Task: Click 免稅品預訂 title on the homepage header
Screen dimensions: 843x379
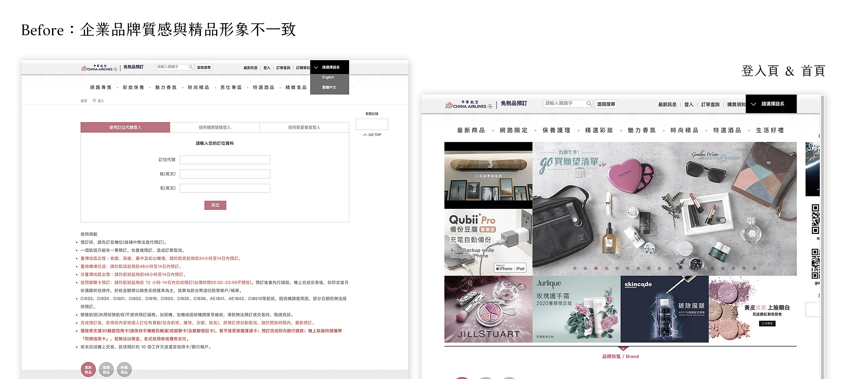Action: coord(514,104)
